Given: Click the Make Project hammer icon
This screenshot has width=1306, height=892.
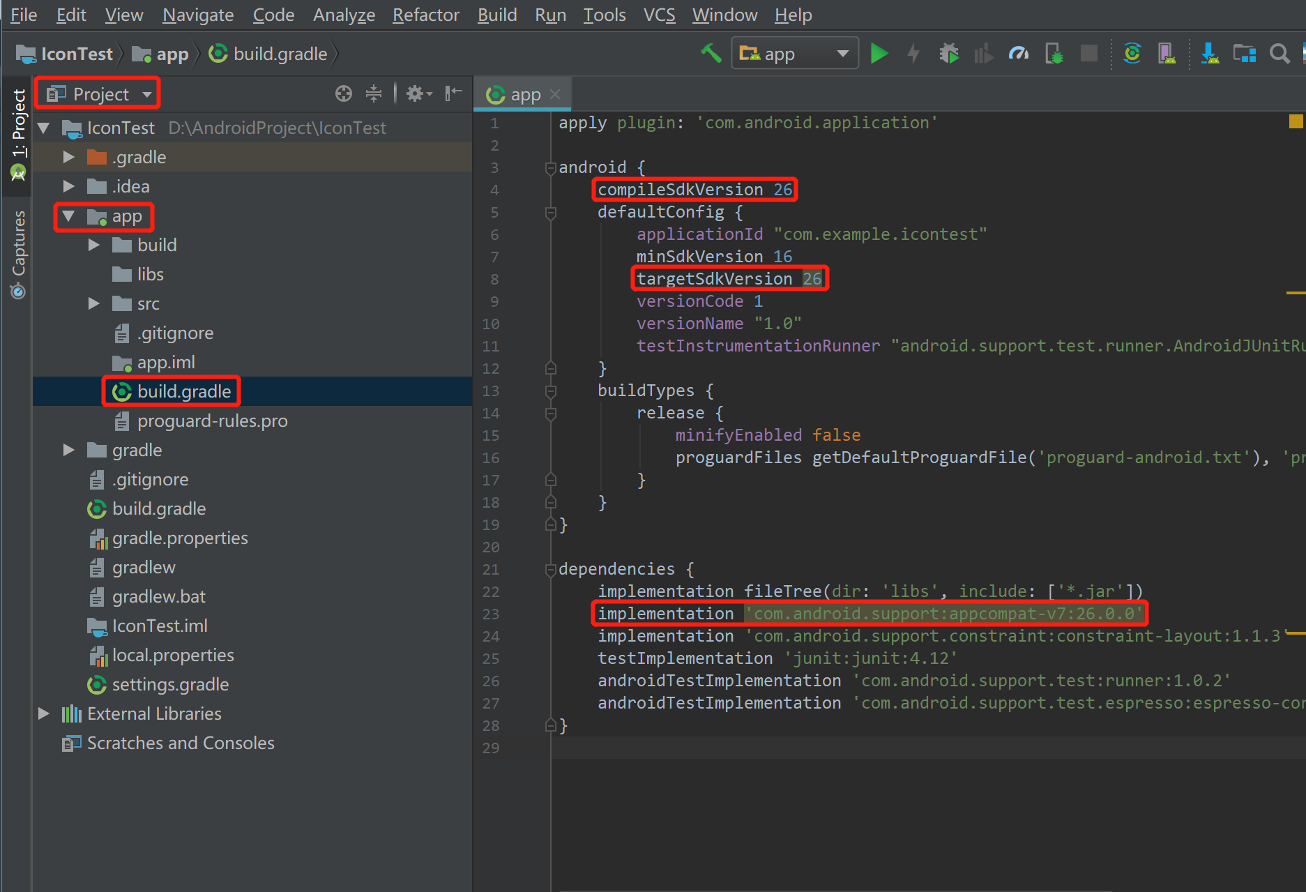Looking at the screenshot, I should (x=711, y=53).
